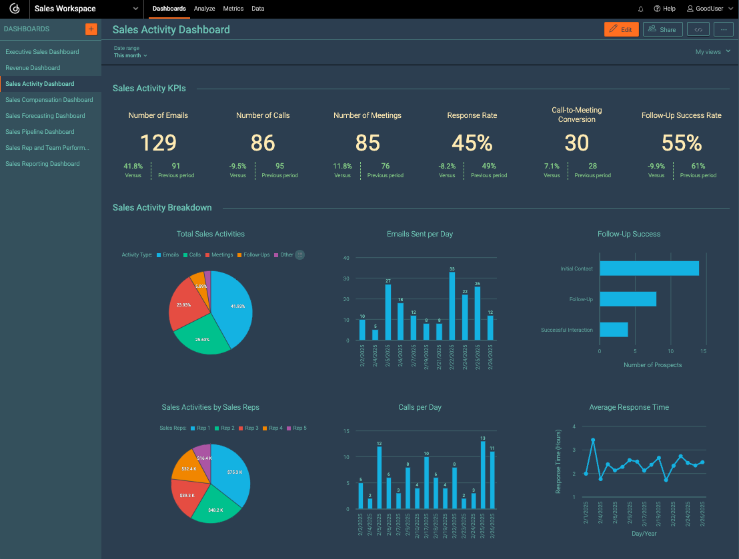Click the Edit button
The image size is (739, 559).
point(621,29)
